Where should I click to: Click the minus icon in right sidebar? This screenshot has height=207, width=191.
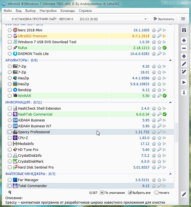coord(184,48)
